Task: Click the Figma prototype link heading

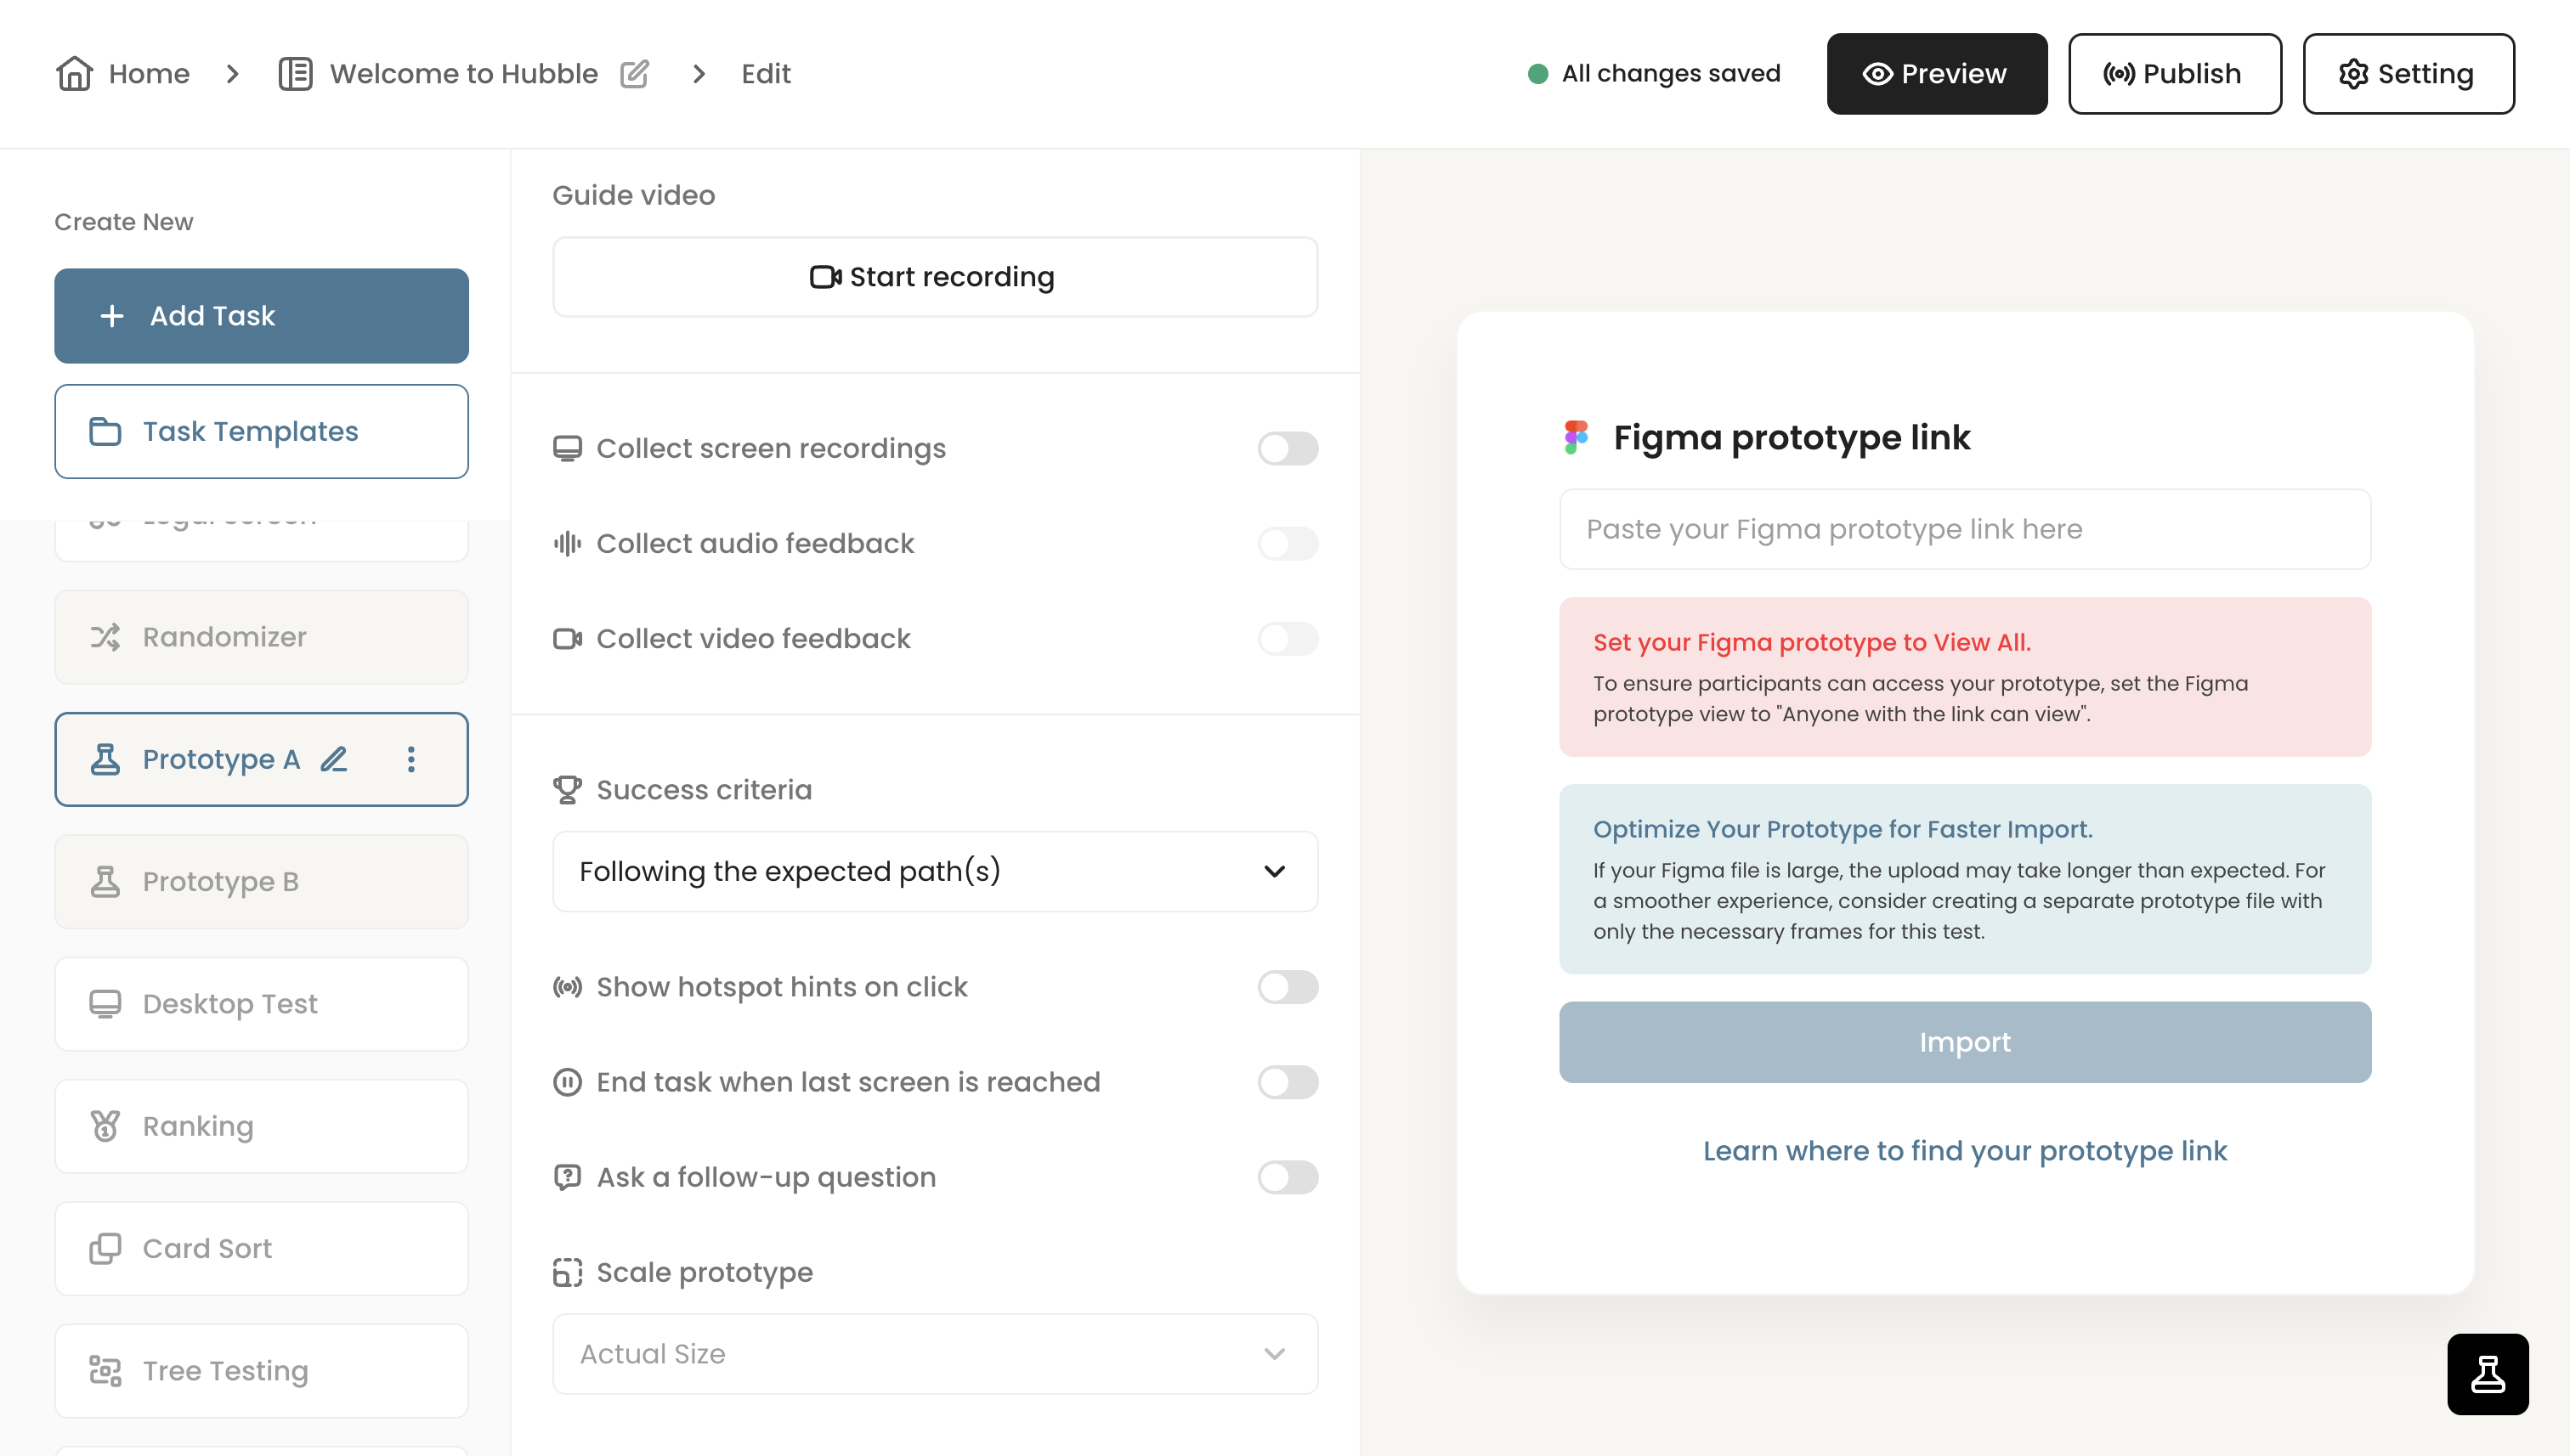Action: click(x=1792, y=437)
